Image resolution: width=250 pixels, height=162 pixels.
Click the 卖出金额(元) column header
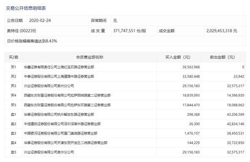pos(222,57)
